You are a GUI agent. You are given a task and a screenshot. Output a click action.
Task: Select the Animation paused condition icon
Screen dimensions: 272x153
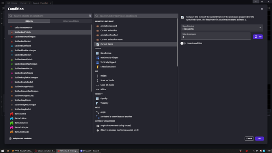[98, 26]
